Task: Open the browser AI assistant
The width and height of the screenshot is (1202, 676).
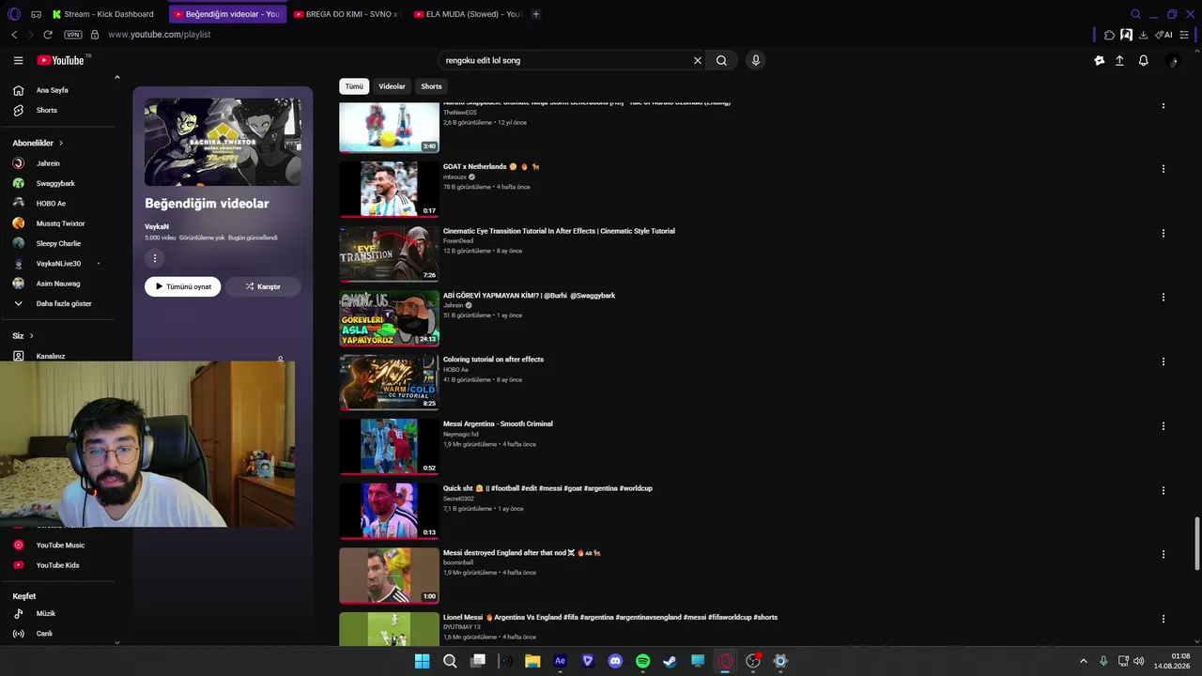Action: point(1163,35)
